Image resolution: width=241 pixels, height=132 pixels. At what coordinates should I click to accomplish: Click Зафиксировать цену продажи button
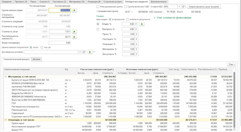(204, 7)
